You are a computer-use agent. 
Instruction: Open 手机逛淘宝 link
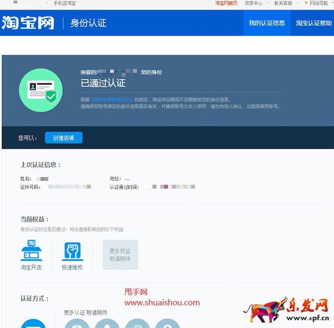point(64,3)
